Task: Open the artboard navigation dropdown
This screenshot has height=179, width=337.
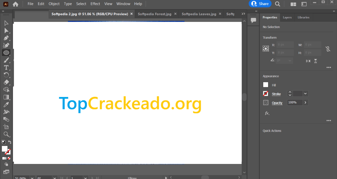Action: click(86, 178)
